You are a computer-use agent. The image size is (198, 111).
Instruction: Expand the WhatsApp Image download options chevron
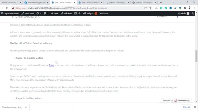(26, 107)
